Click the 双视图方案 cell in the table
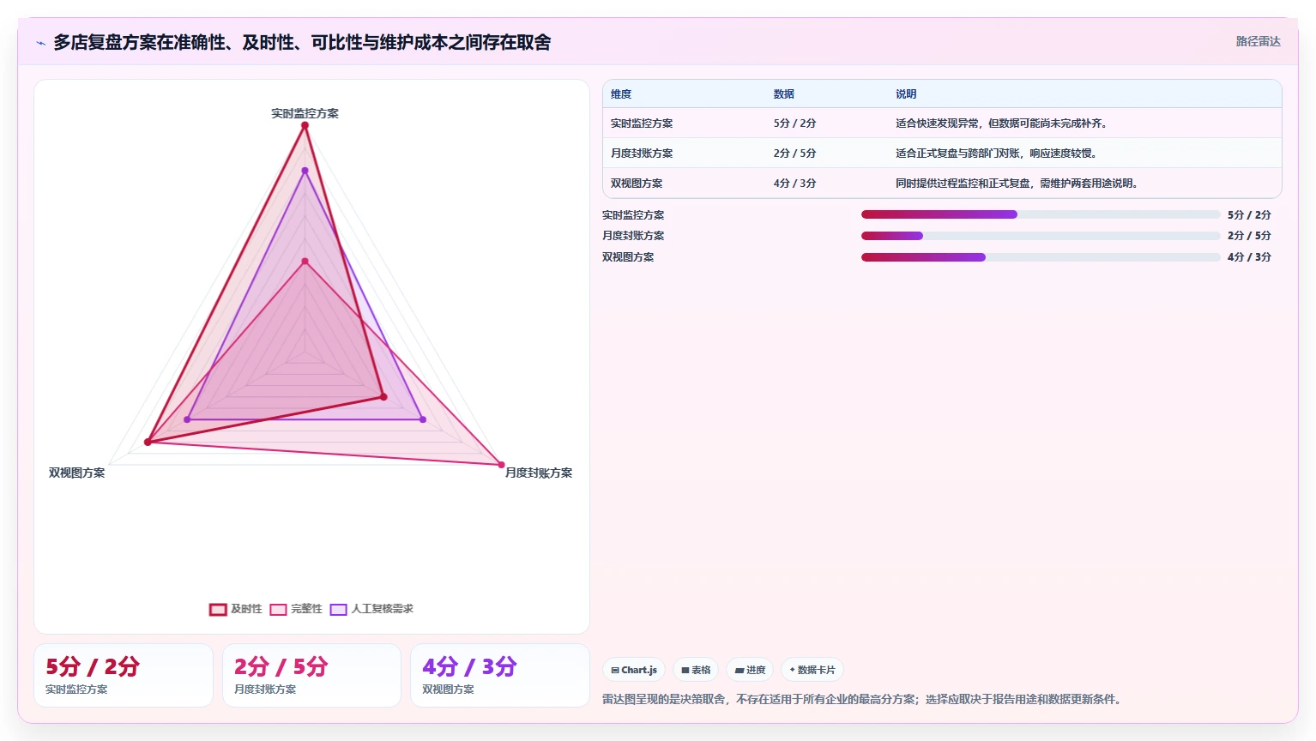 click(637, 184)
